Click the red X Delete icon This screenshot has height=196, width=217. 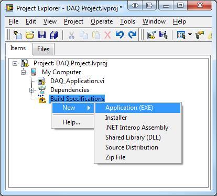click(x=107, y=35)
